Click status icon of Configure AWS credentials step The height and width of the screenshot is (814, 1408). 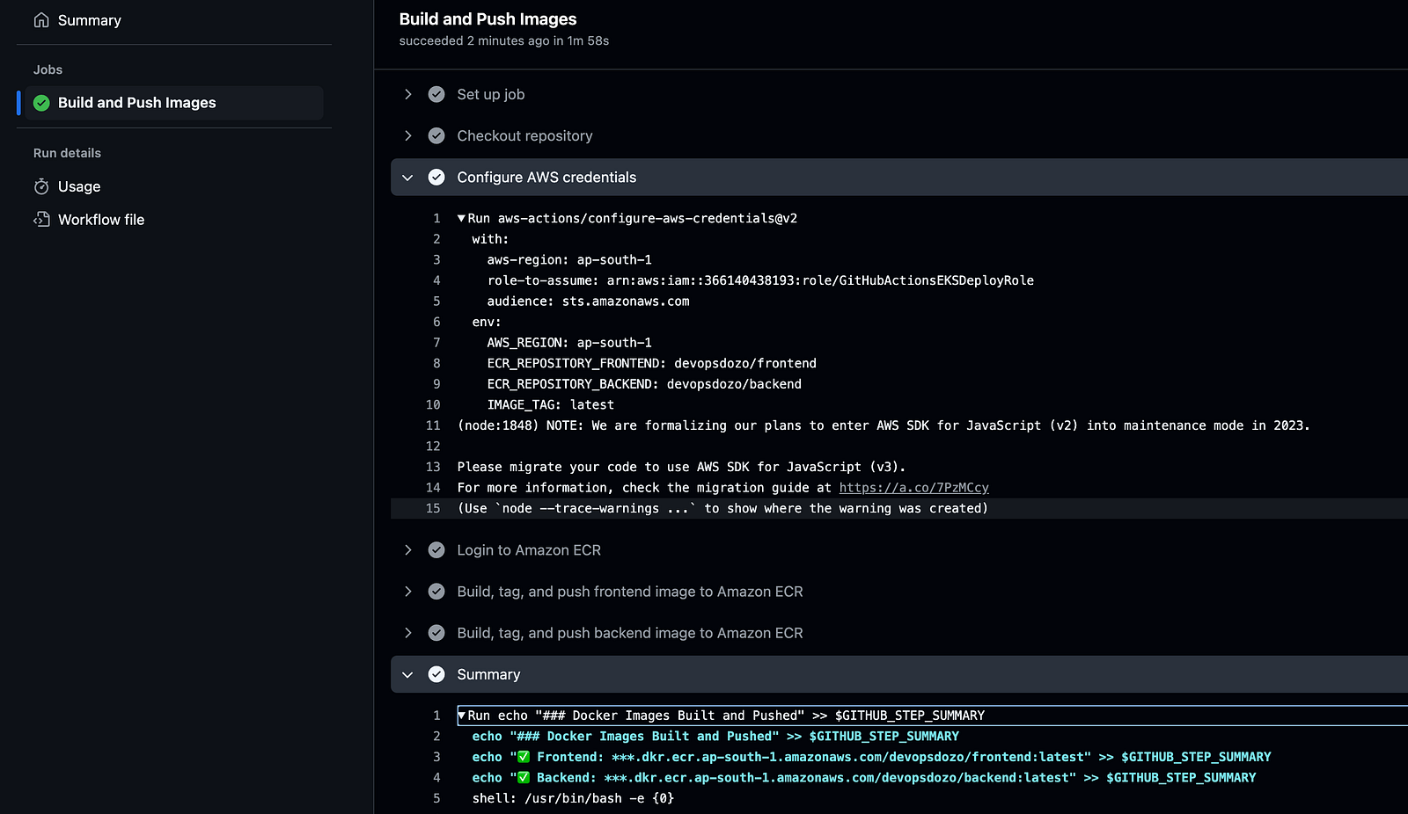pos(436,178)
